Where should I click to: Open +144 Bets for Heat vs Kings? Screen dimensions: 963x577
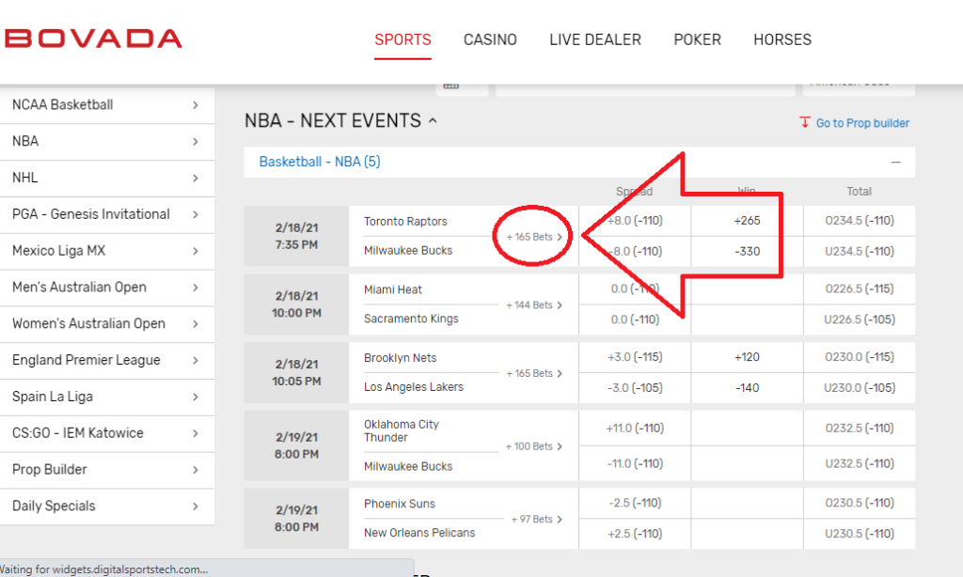[x=534, y=305]
